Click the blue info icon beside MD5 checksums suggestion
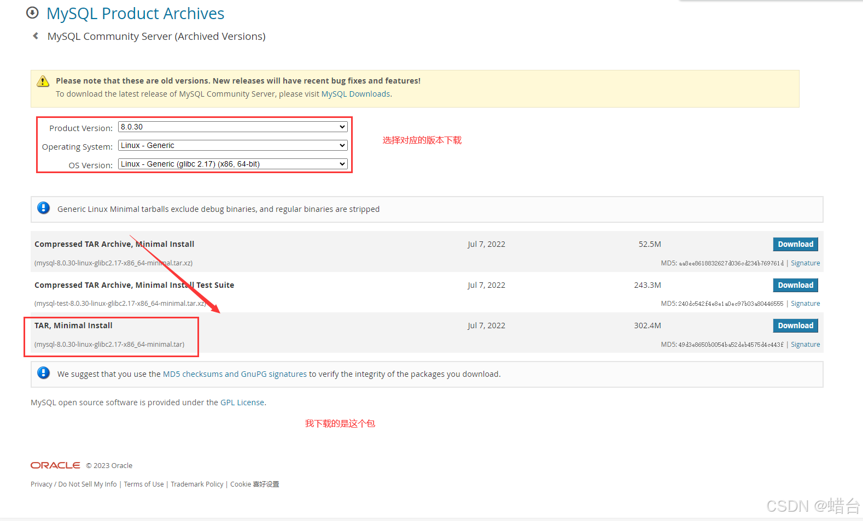Viewport: 863px width, 521px height. click(43, 373)
